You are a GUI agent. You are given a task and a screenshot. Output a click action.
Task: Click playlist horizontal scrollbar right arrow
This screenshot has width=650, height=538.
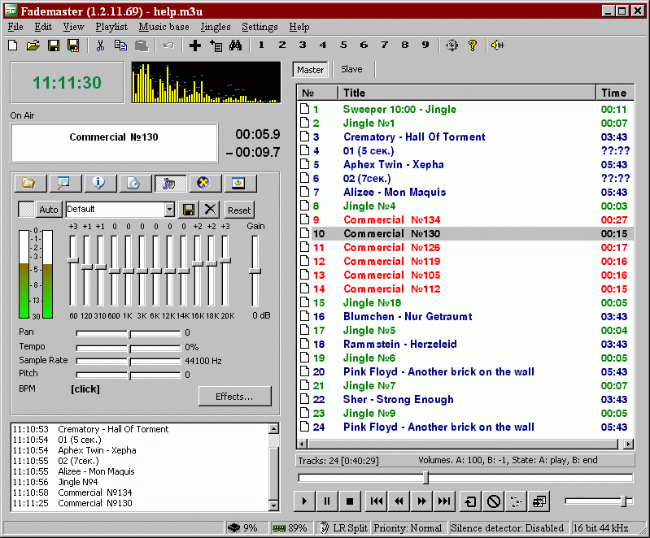click(629, 444)
